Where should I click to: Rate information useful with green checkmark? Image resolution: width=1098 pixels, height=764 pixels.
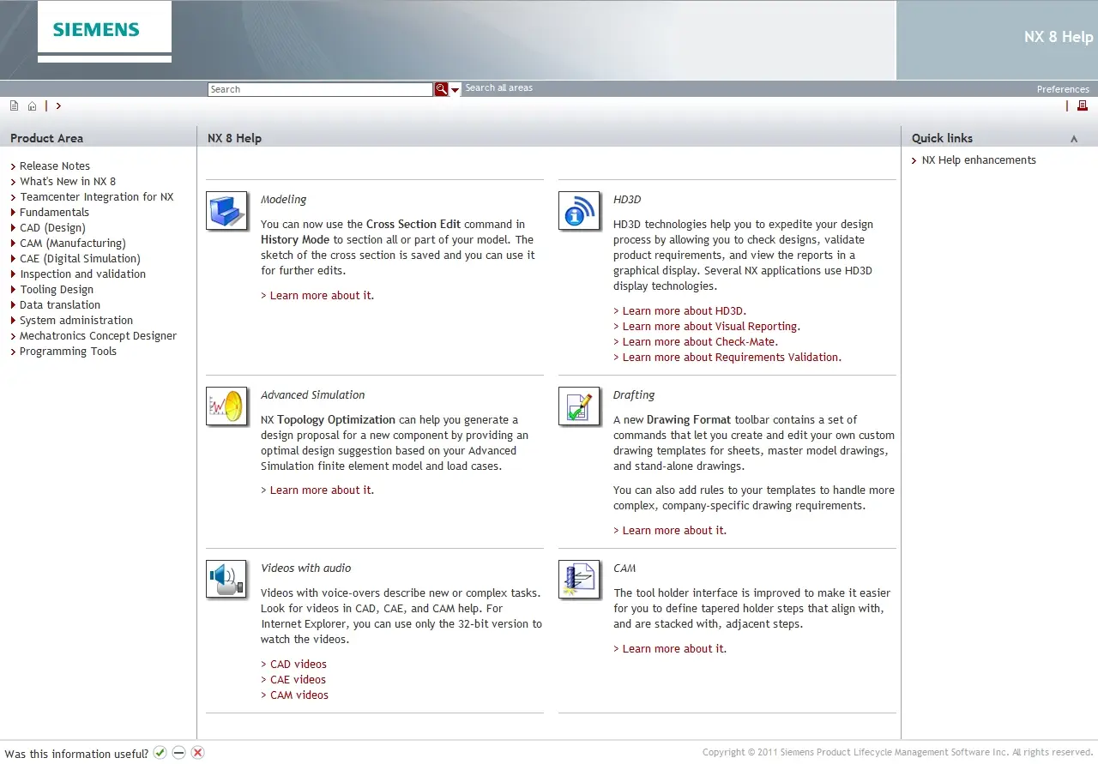[160, 753]
